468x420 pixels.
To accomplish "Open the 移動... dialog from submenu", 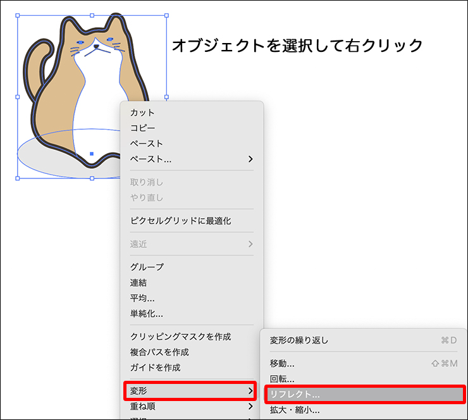I will tap(282, 364).
